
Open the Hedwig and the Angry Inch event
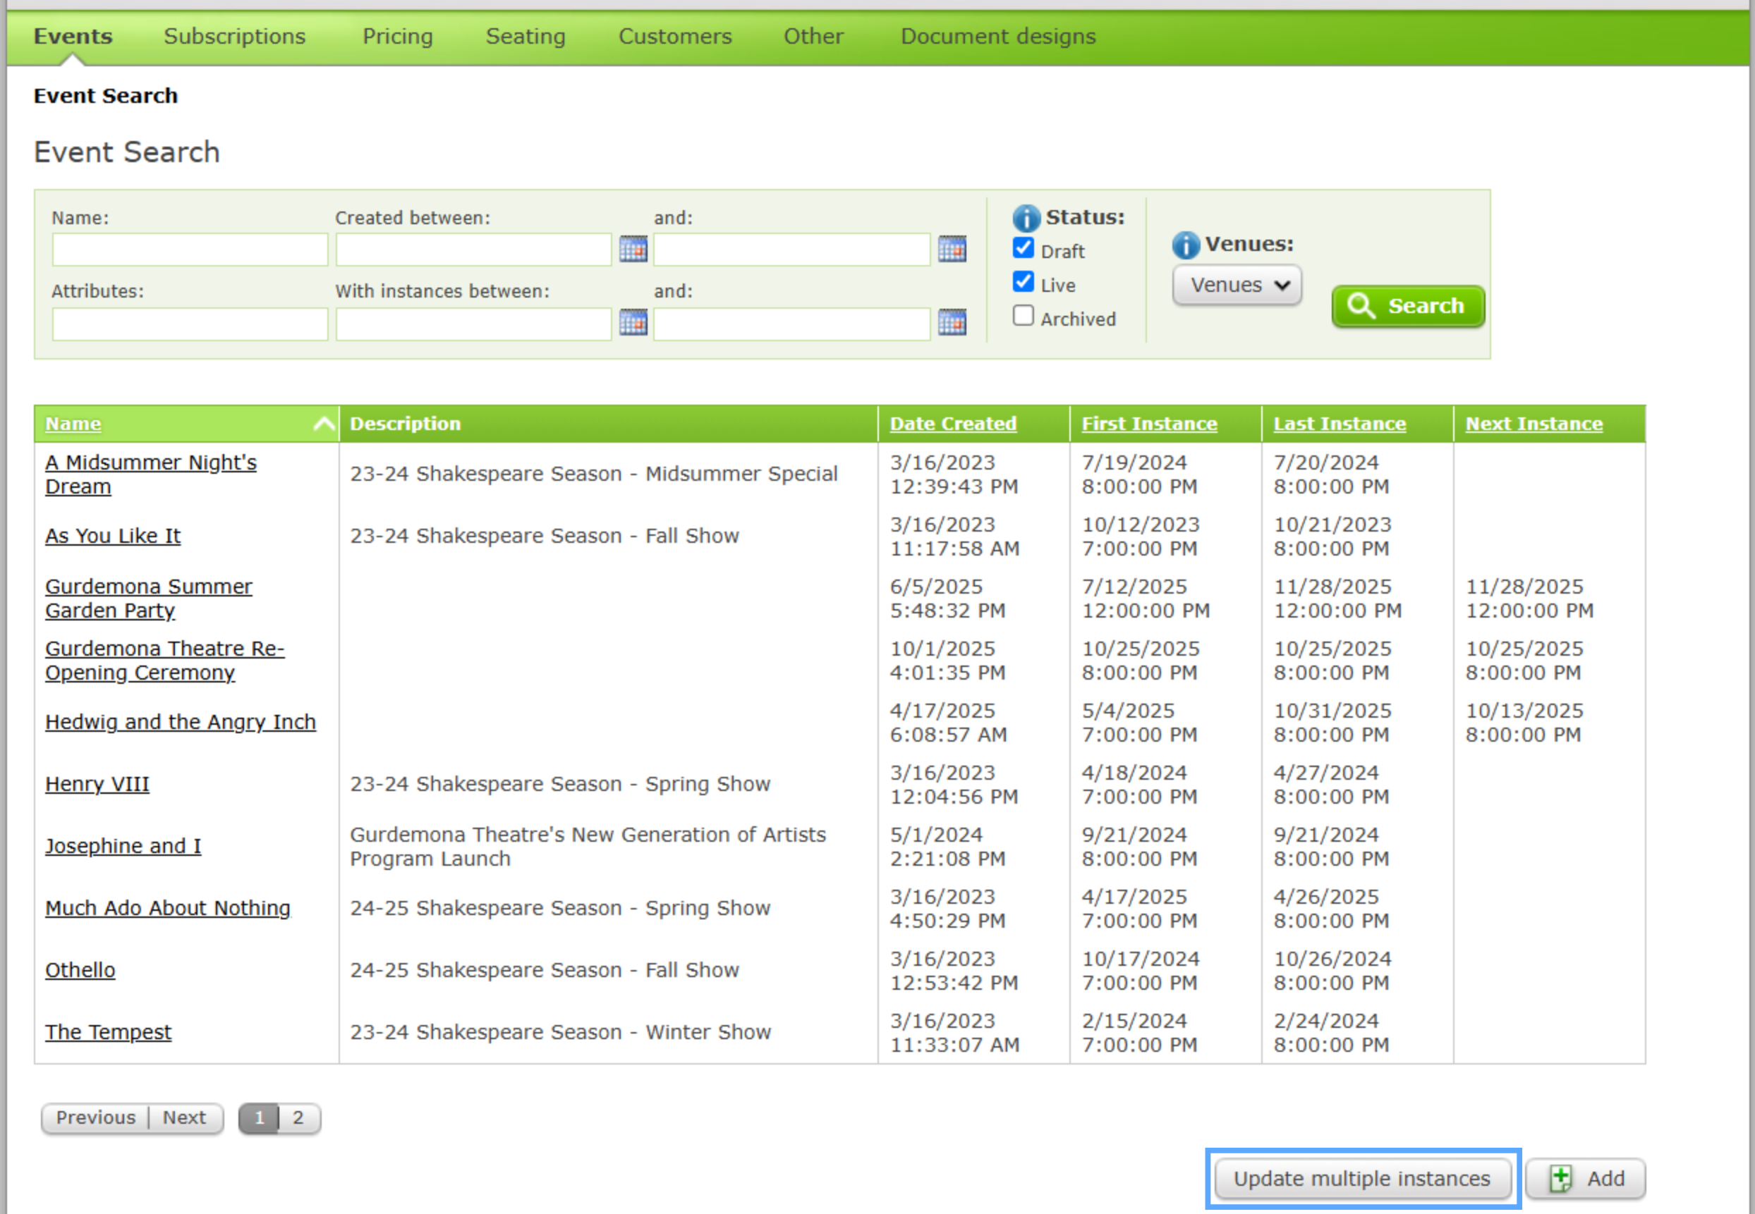tap(181, 722)
